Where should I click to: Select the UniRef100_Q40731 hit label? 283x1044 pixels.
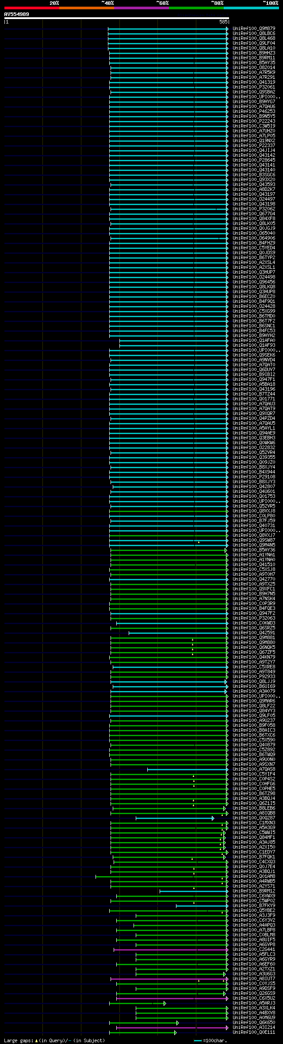point(254,526)
